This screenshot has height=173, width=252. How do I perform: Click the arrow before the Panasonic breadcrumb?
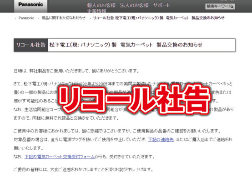[x=15, y=18]
